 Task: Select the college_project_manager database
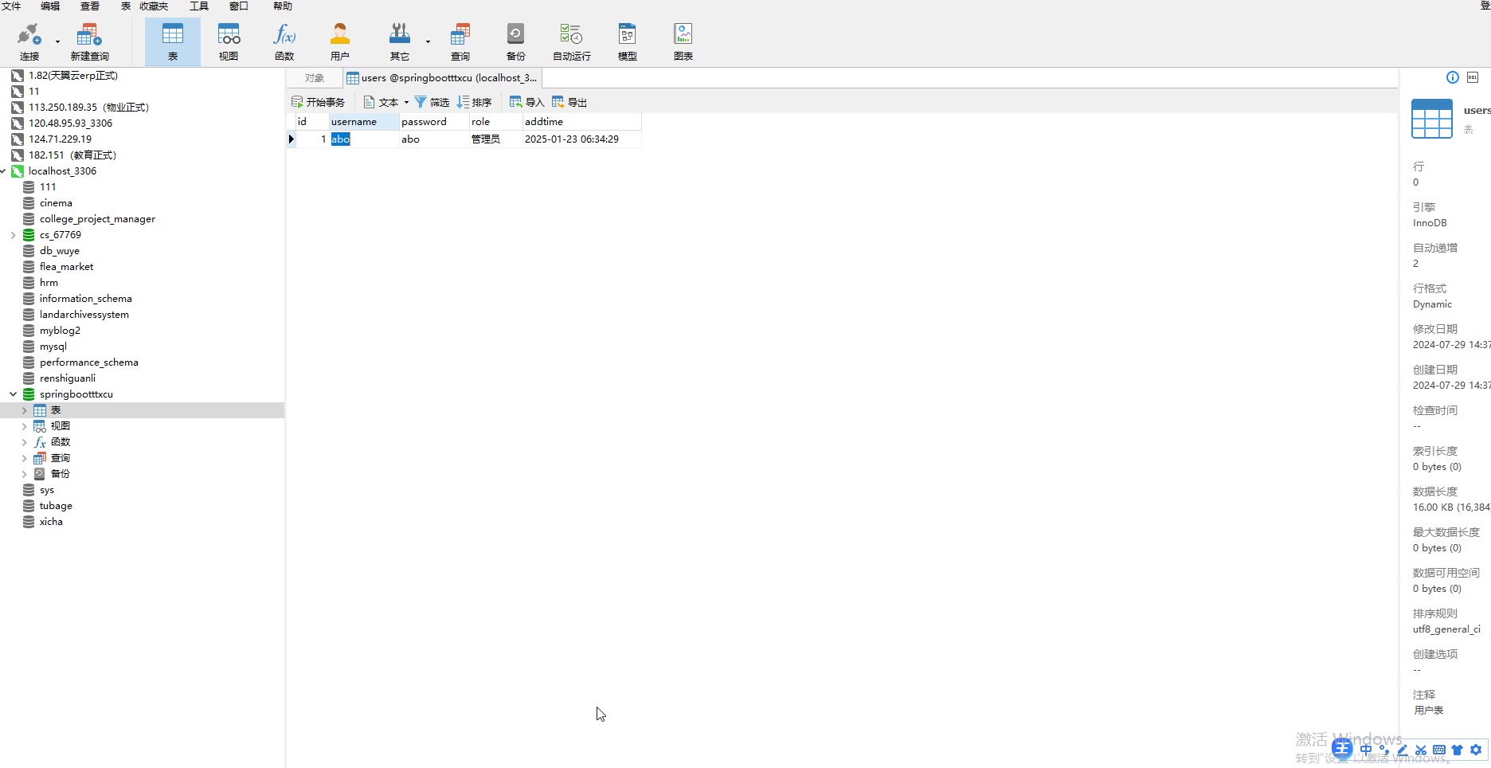click(97, 219)
